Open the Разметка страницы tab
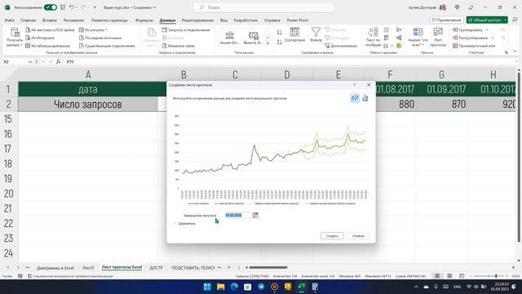 (109, 20)
